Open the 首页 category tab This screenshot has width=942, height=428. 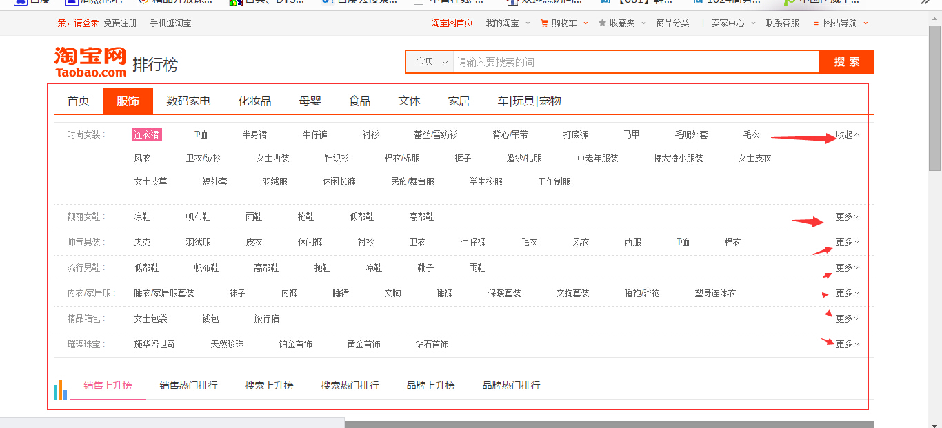point(79,101)
